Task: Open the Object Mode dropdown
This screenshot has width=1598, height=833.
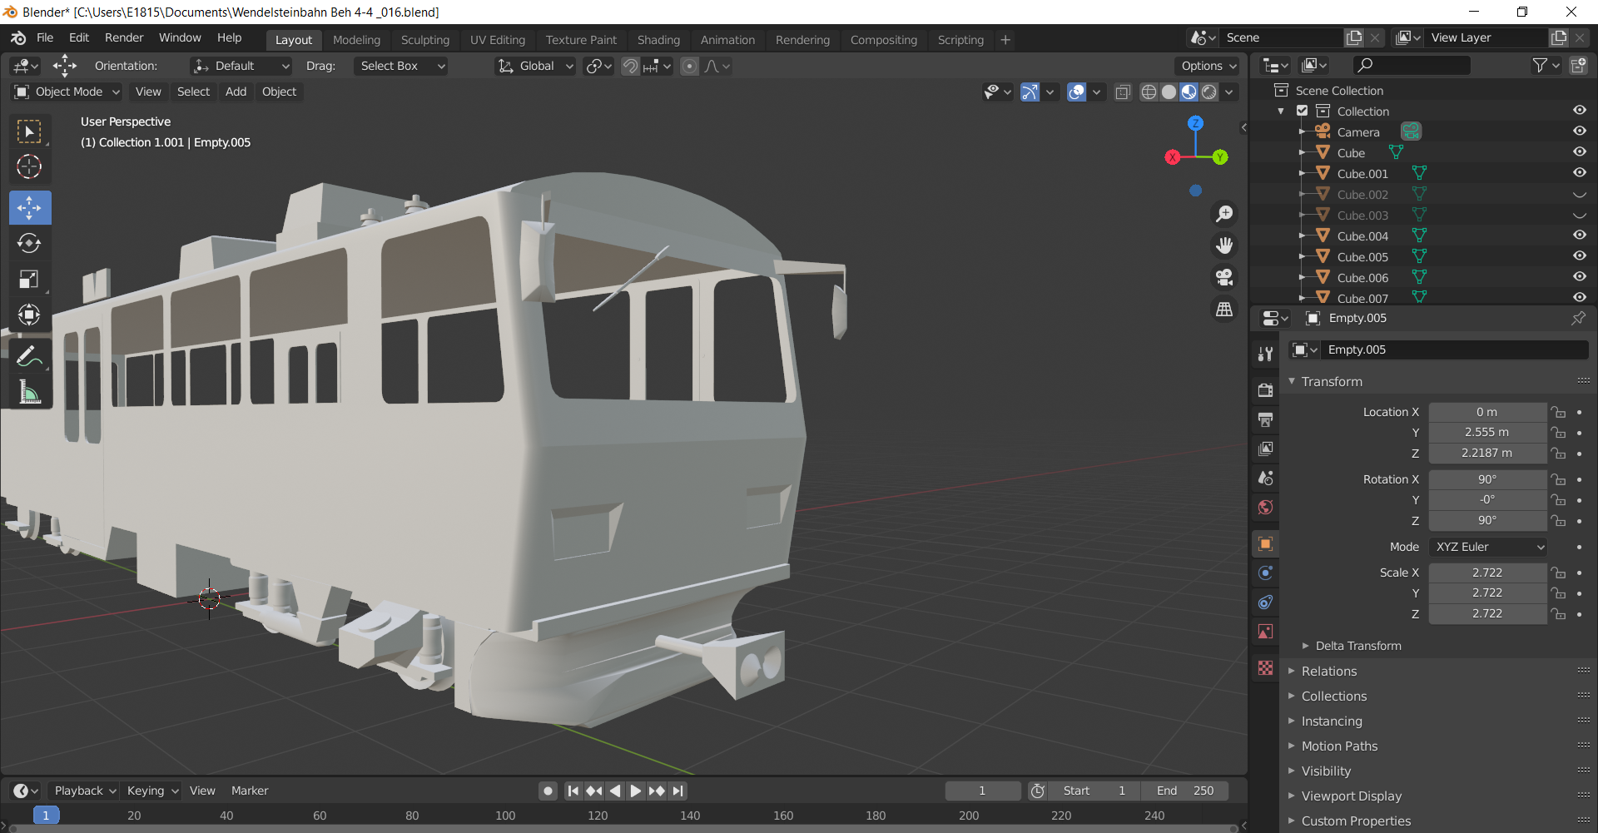Action: (68, 92)
